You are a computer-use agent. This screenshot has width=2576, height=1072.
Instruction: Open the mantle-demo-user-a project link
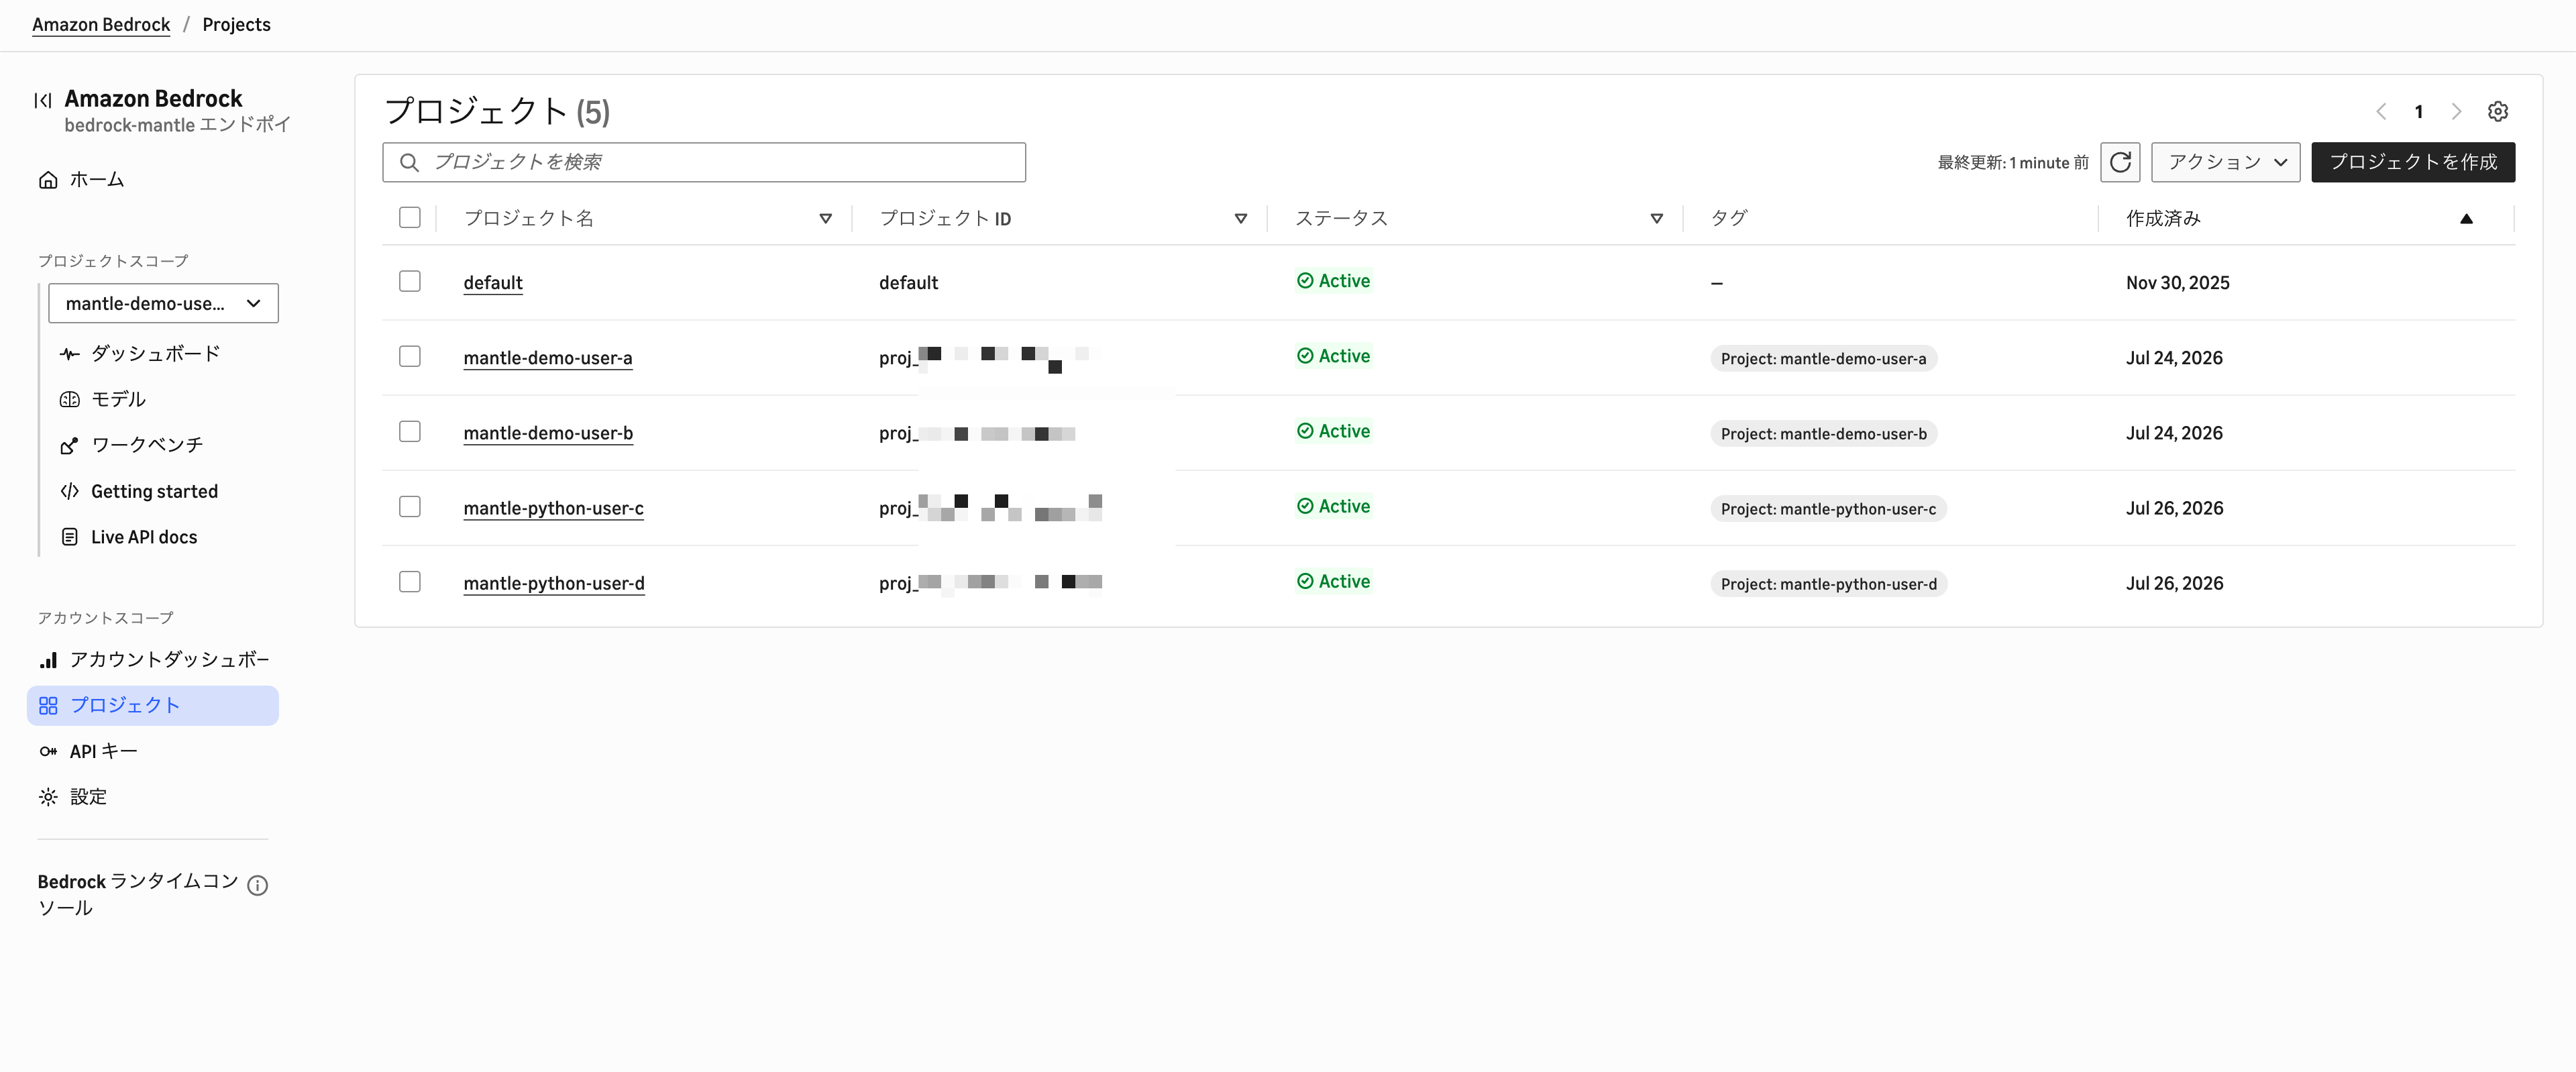pyautogui.click(x=548, y=358)
